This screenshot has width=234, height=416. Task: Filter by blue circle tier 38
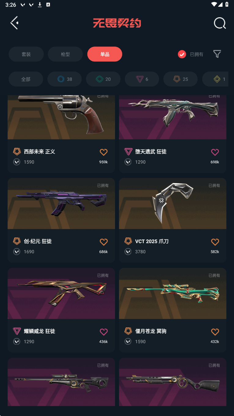65,79
